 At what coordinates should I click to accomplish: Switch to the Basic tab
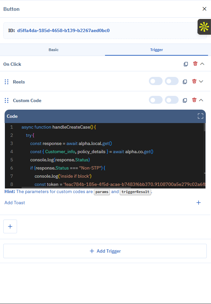pyautogui.click(x=53, y=50)
